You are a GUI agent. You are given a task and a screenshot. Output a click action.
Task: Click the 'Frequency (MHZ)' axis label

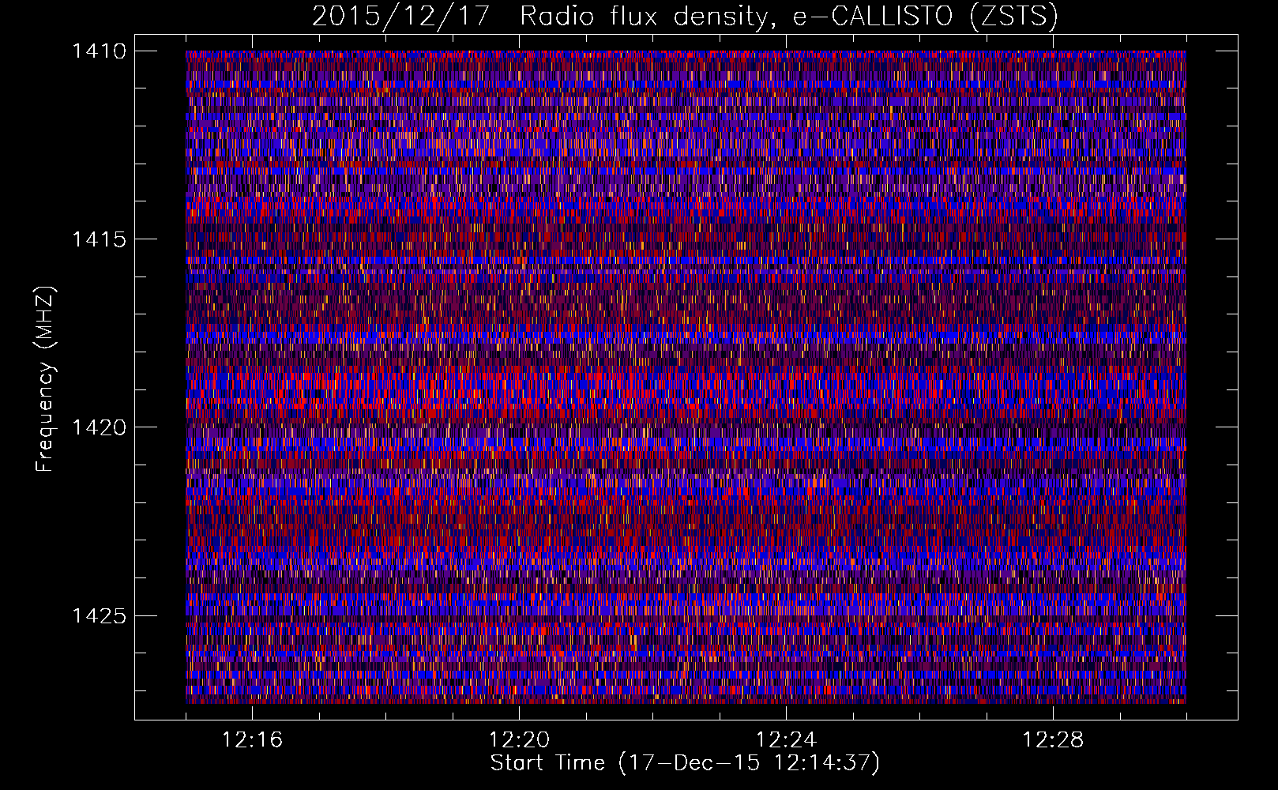45,379
